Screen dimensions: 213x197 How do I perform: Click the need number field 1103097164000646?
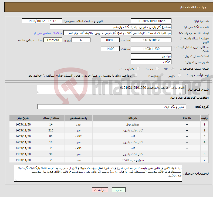tap(151, 21)
